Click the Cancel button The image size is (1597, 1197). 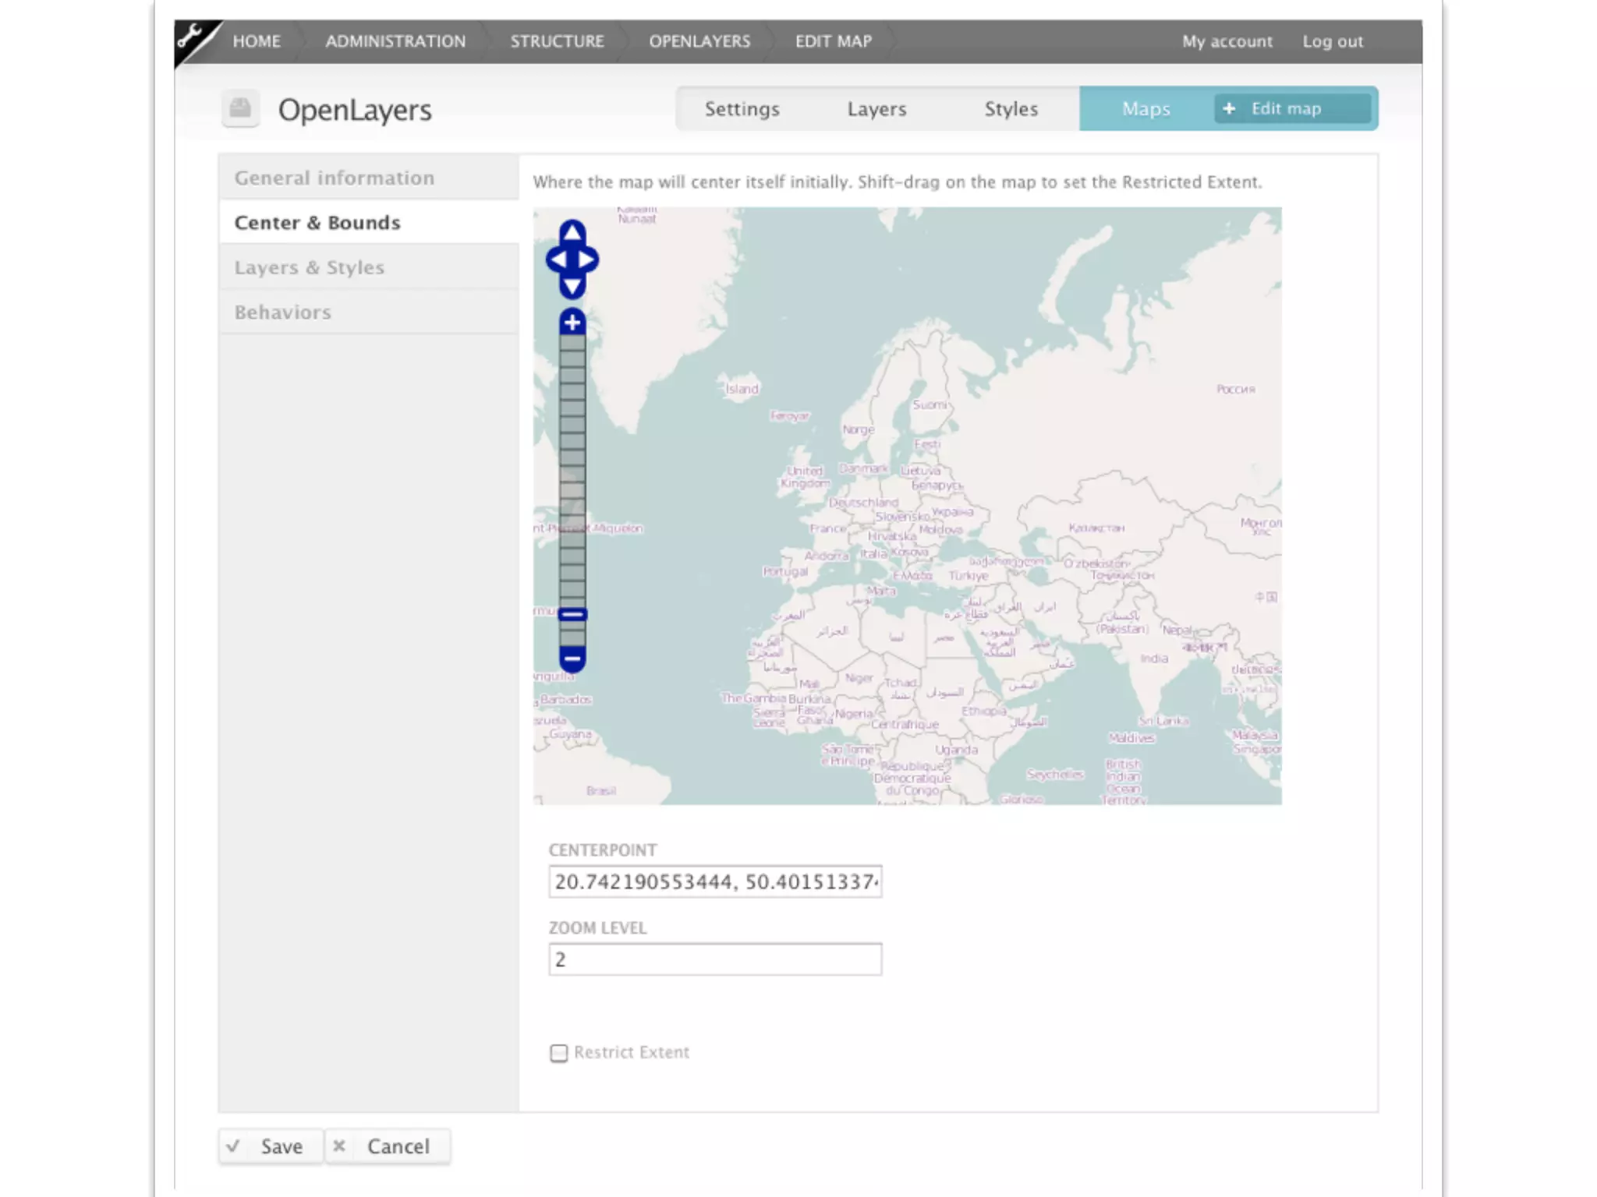coord(388,1146)
